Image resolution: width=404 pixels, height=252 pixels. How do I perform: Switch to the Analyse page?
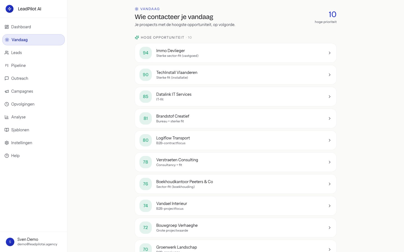(33, 117)
